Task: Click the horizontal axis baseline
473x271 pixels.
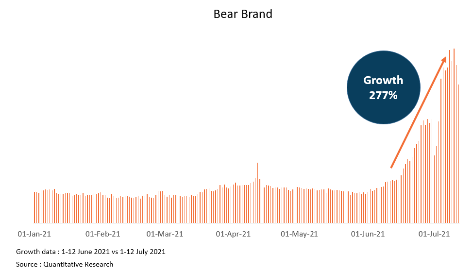Action: 243,223
